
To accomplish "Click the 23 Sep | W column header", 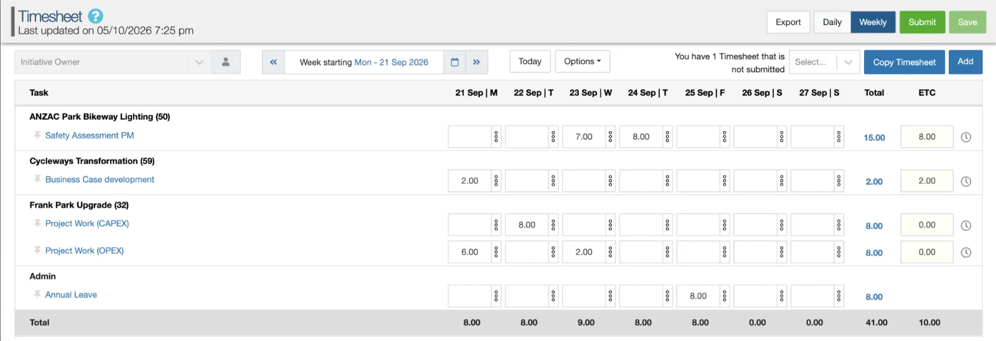I will pyautogui.click(x=591, y=93).
